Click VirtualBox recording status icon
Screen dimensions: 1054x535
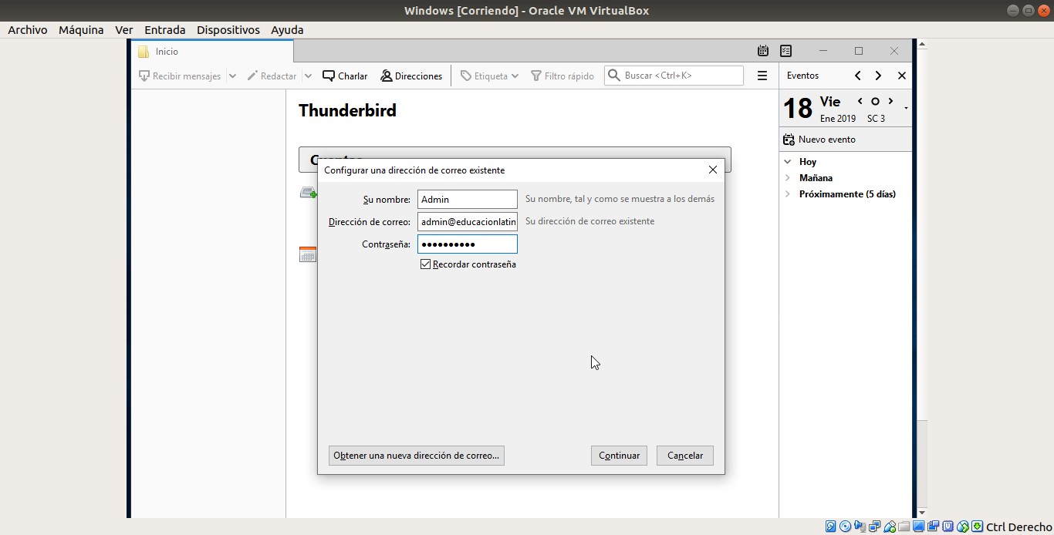933,527
